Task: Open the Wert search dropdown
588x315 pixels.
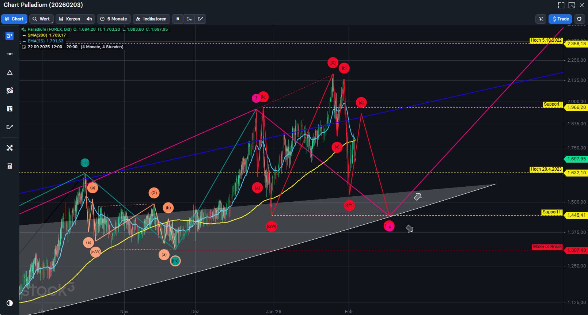Action: tap(41, 19)
